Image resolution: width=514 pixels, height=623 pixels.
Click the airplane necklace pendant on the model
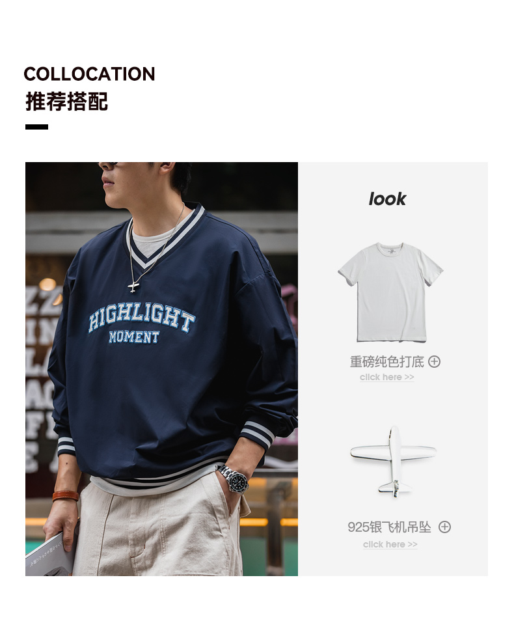[x=133, y=286]
